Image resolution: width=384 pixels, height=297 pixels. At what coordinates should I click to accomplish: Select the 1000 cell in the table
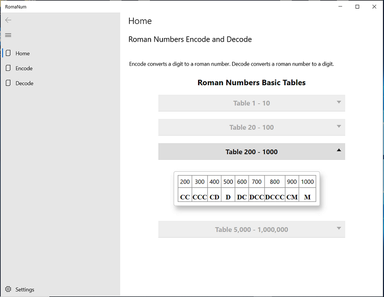pos(307,181)
